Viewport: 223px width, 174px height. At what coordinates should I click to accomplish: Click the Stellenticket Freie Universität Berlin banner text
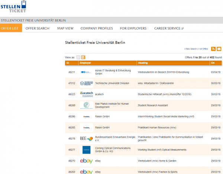click(x=33, y=20)
